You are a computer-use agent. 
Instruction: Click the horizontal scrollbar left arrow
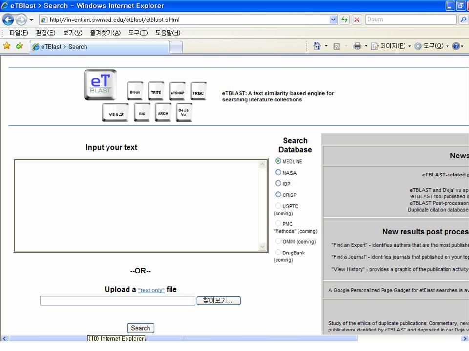pos(4,338)
